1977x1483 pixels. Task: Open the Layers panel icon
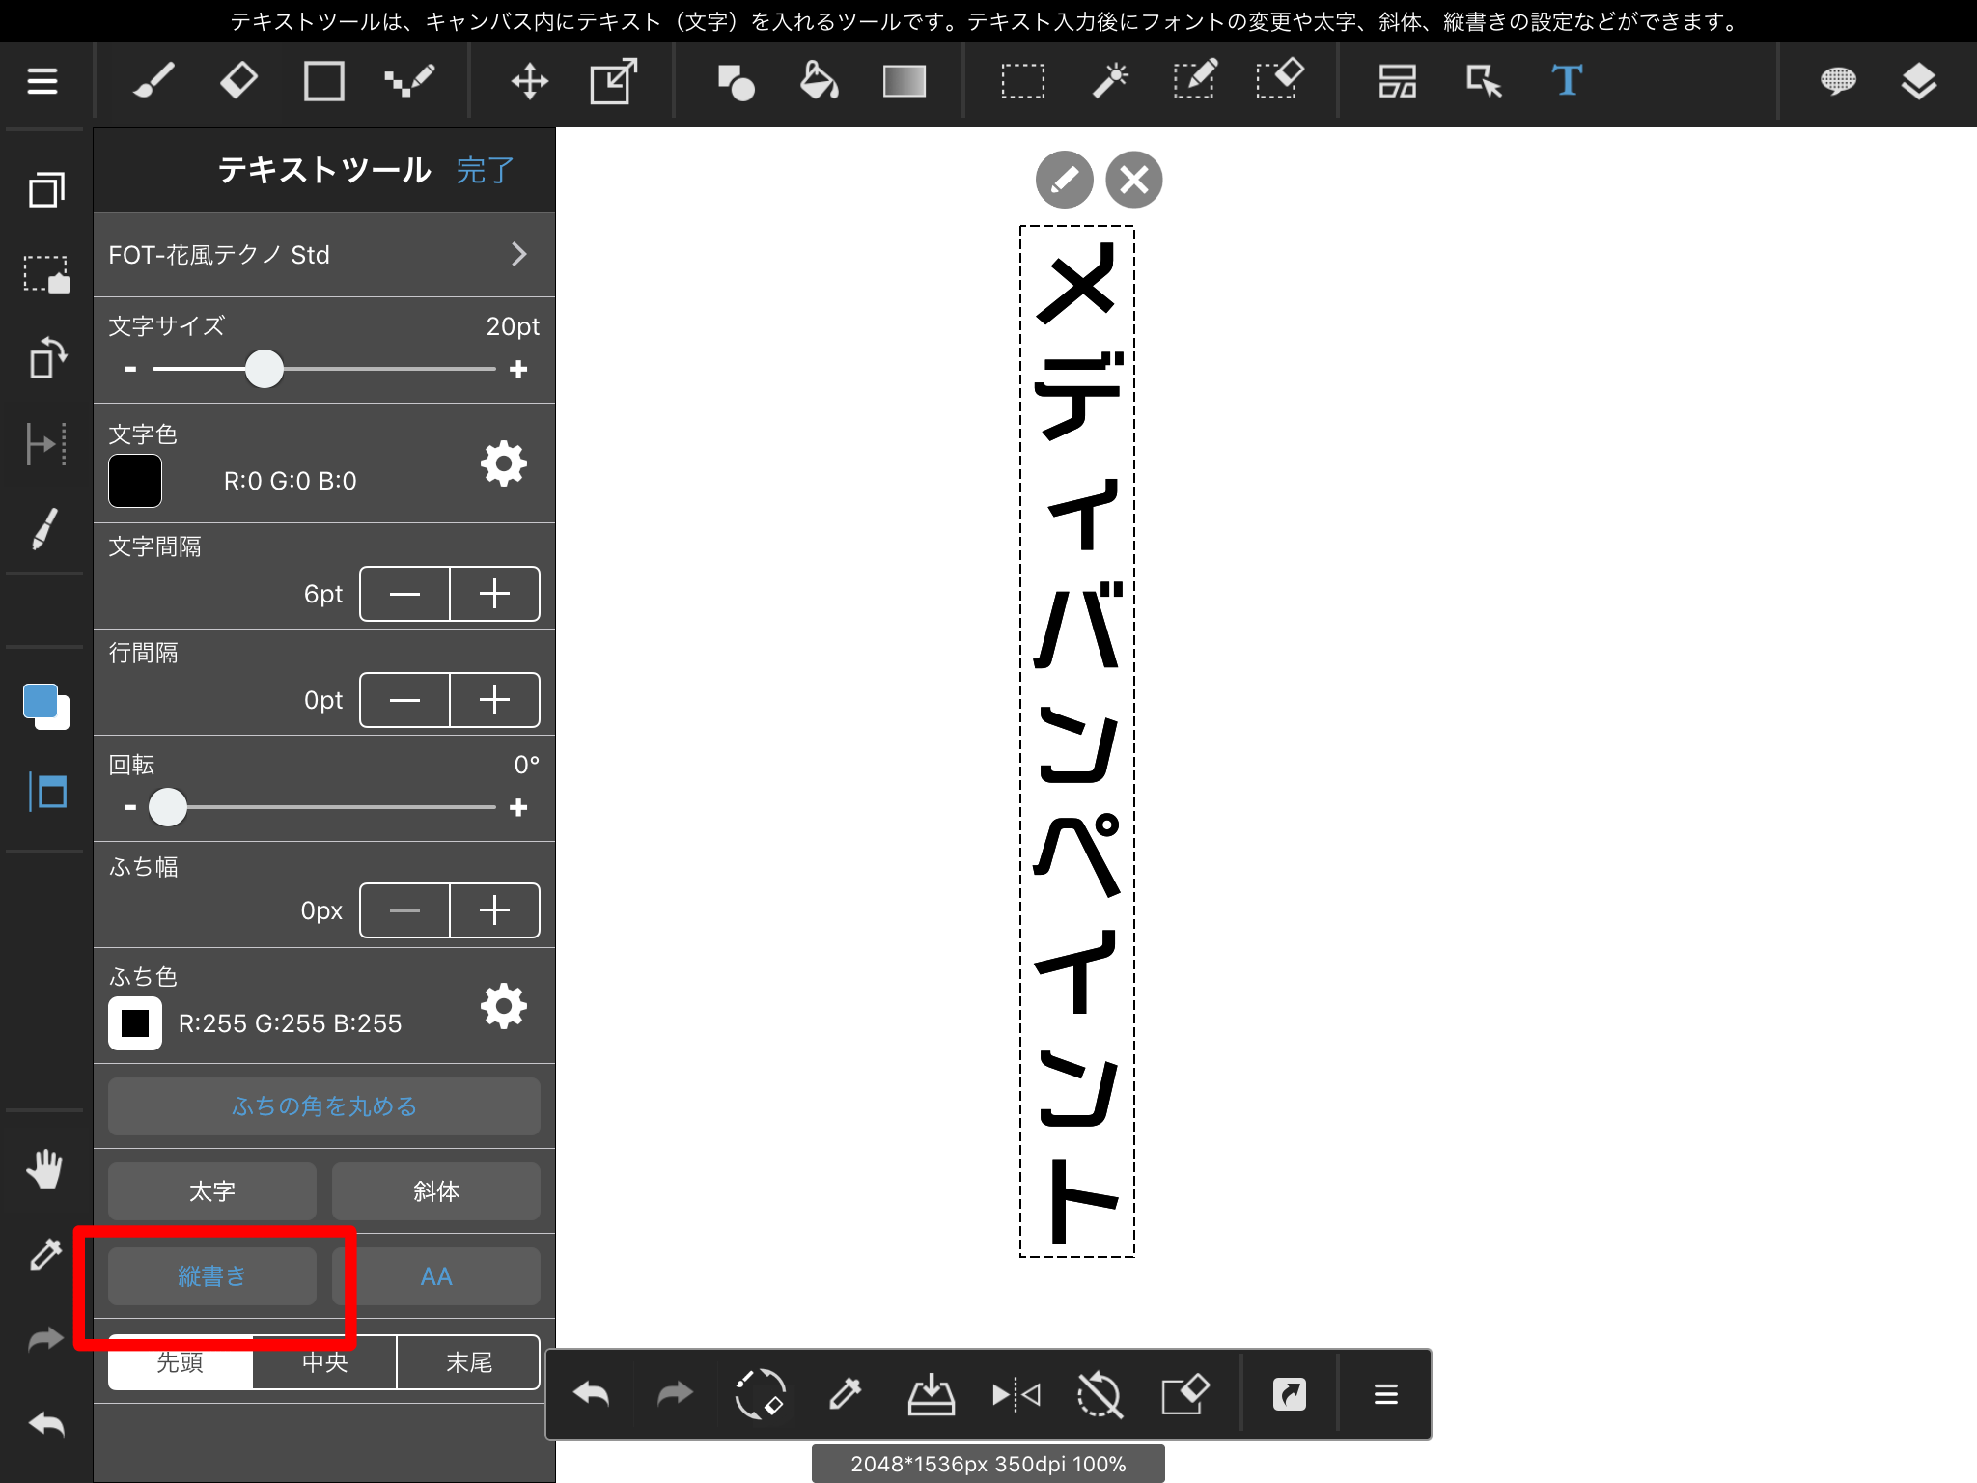[1919, 81]
